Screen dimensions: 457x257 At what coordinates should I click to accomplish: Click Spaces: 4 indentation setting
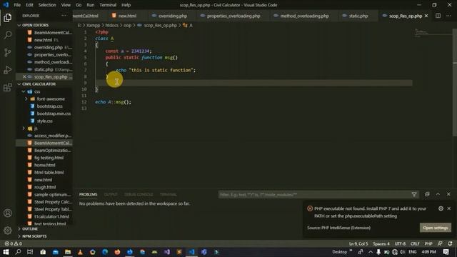381,243
